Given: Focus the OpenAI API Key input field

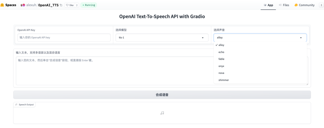Looking at the screenshot, I should click(x=64, y=38).
